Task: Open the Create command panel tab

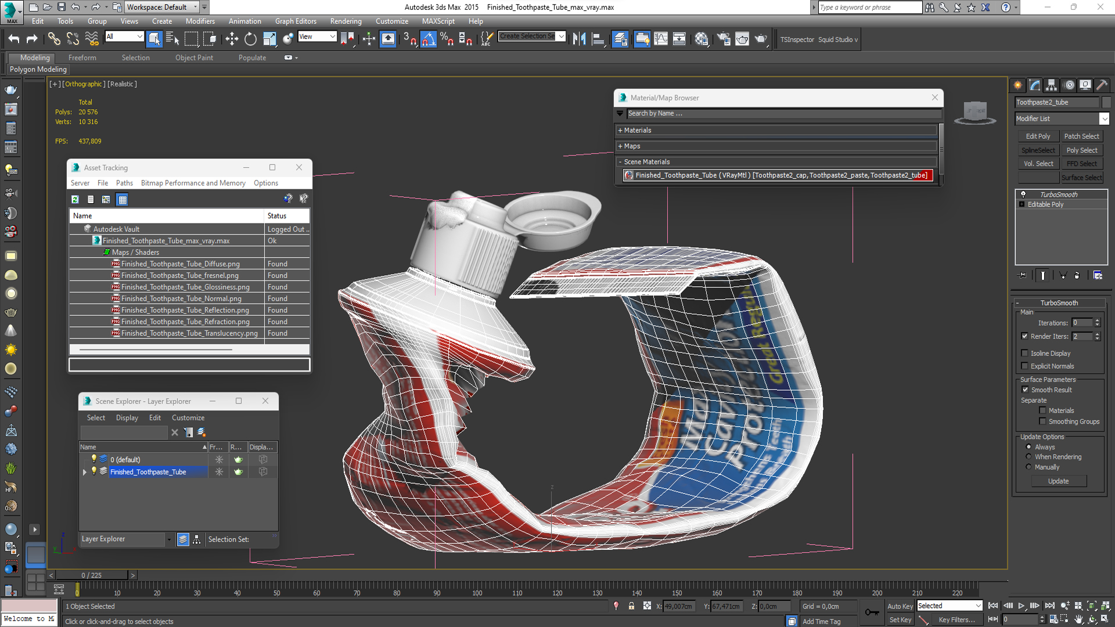Action: pos(1018,85)
